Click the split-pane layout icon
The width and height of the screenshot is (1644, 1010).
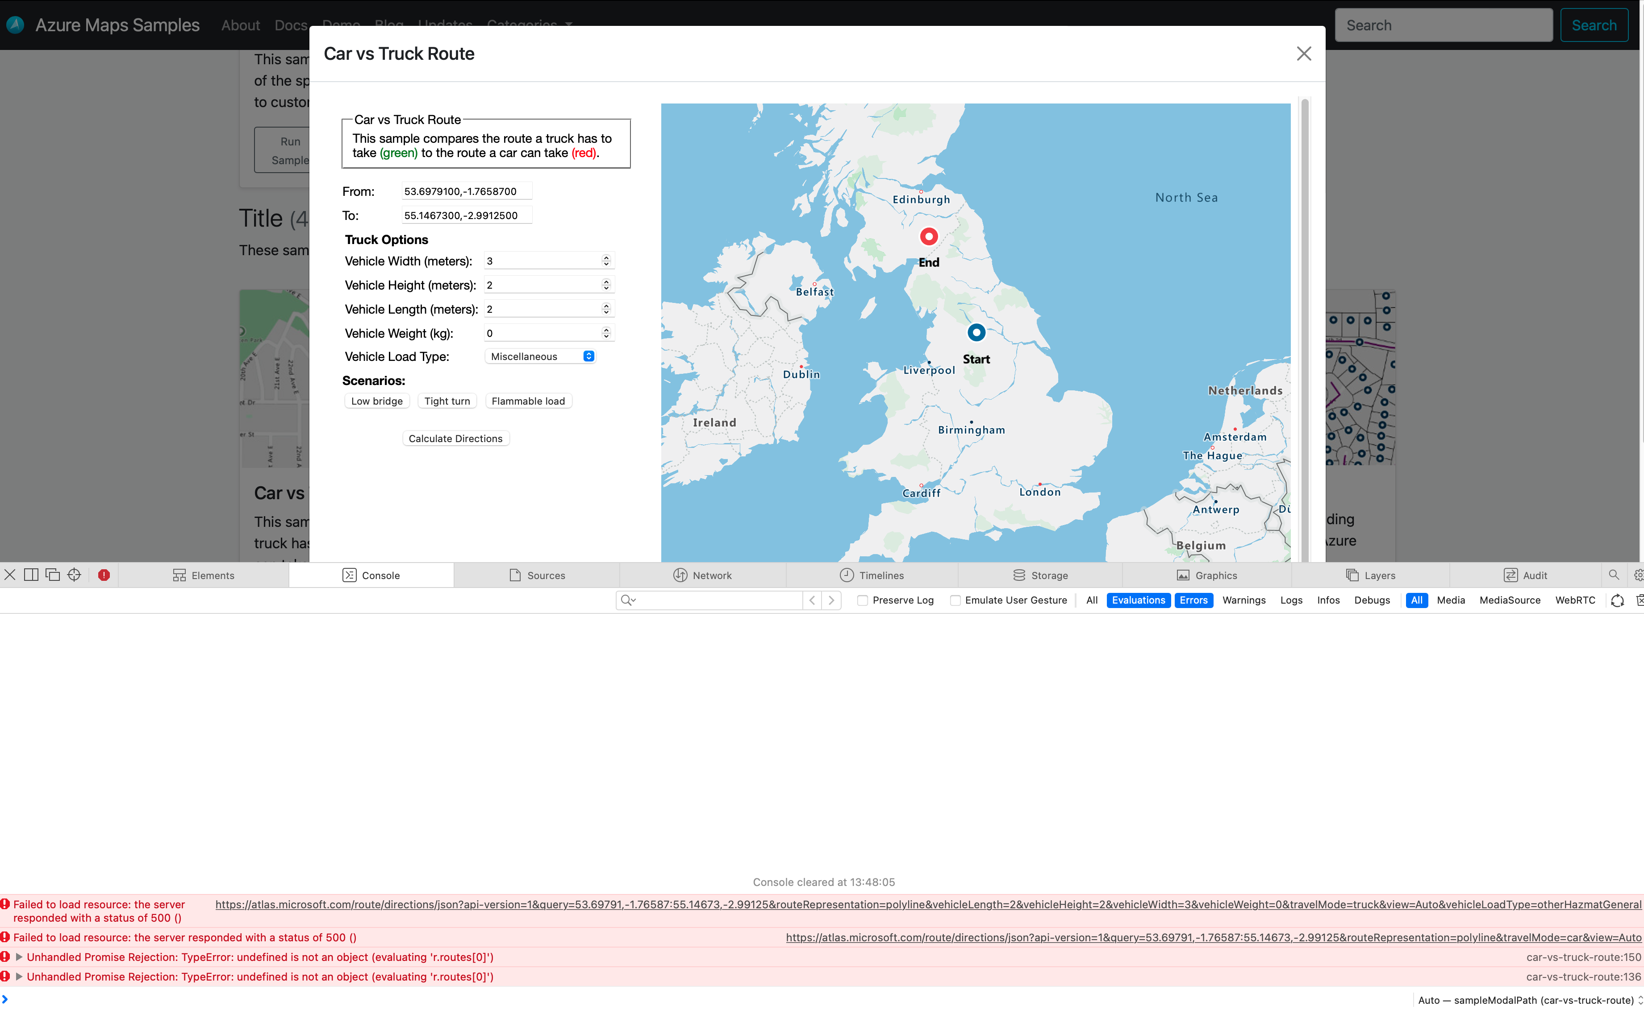click(31, 575)
